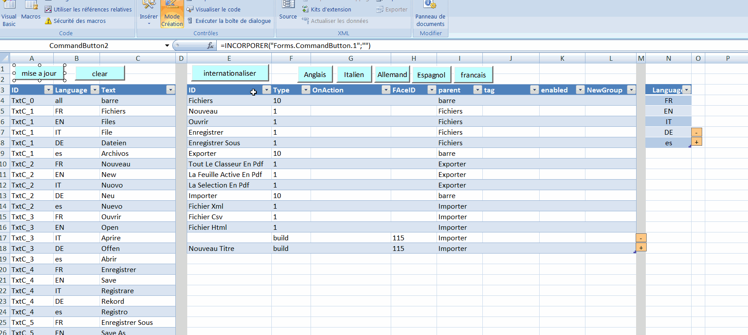Toggle Mode Création design mode
Viewport: 748px width, 335px height.
[172, 14]
